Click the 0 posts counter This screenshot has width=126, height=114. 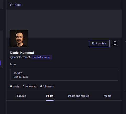tap(15, 86)
